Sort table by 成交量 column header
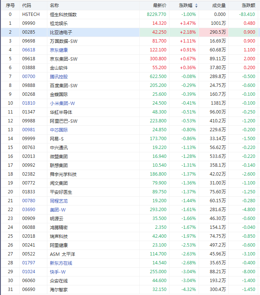Viewport: 260px width, 295px height. [219, 6]
